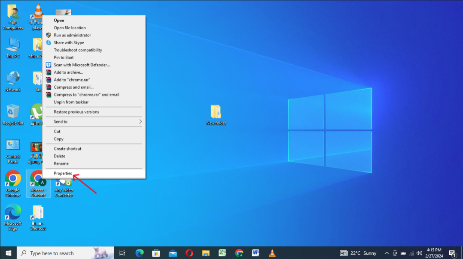Open Task View on the taskbar

(x=122, y=253)
